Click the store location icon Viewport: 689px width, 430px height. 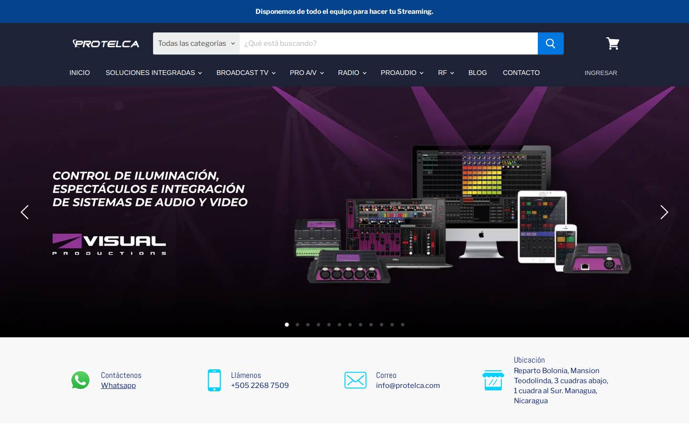[493, 380]
